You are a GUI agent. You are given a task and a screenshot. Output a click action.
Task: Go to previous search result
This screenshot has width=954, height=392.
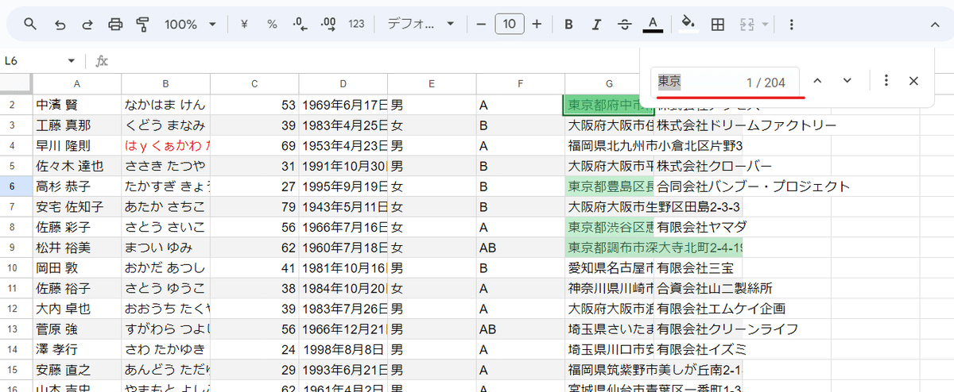pyautogui.click(x=817, y=81)
